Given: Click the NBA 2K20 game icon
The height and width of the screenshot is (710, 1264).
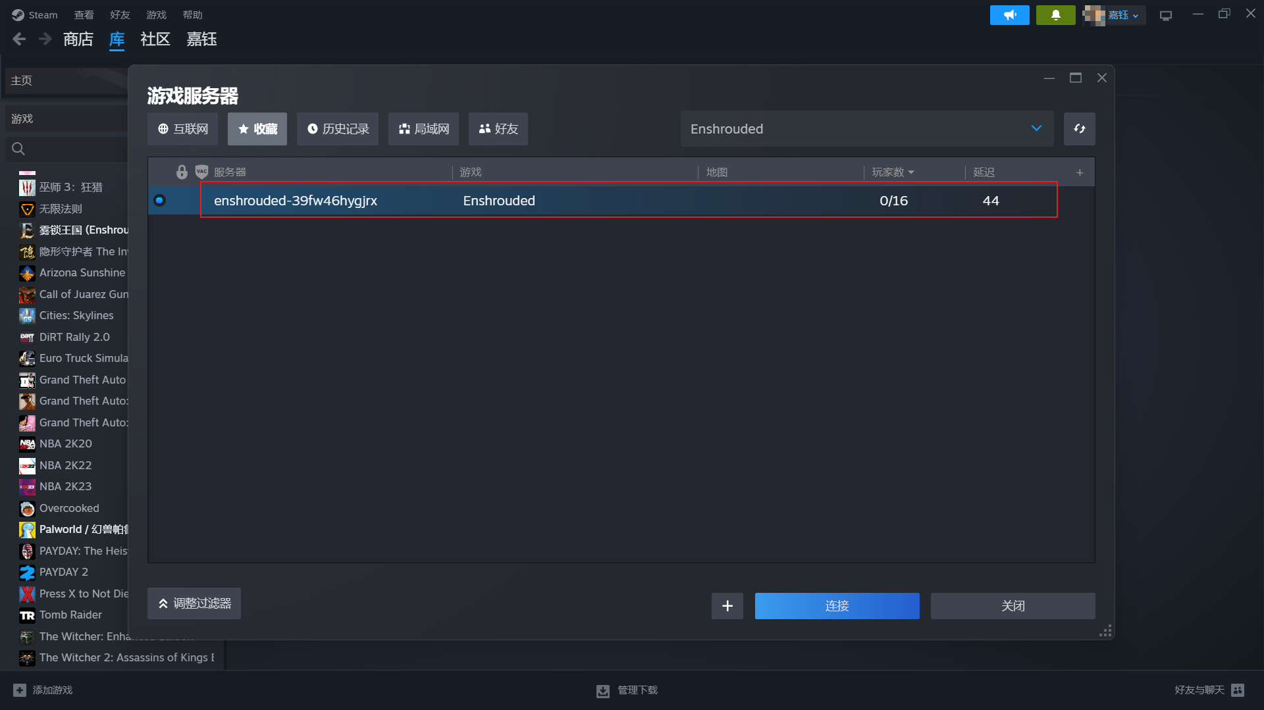Looking at the screenshot, I should coord(27,444).
